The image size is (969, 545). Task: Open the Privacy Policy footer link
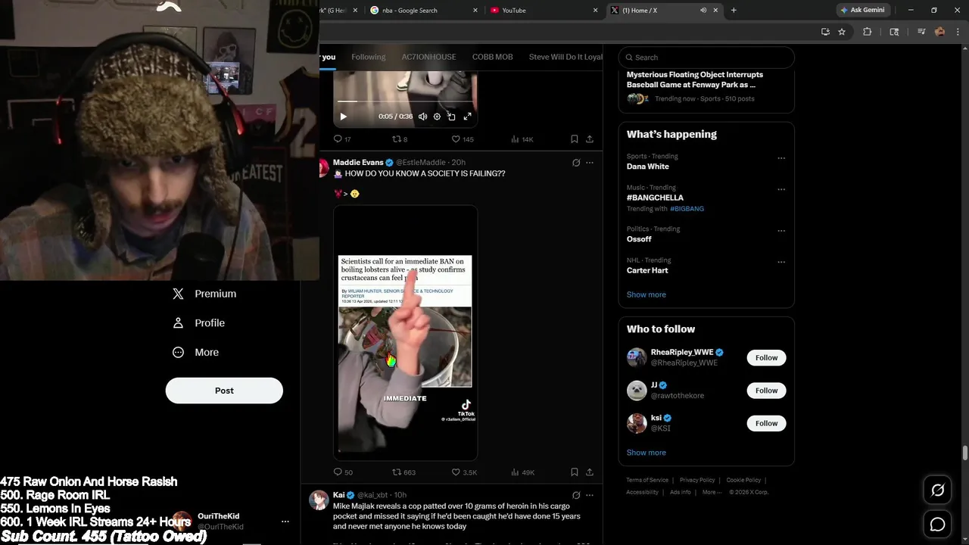(x=697, y=480)
